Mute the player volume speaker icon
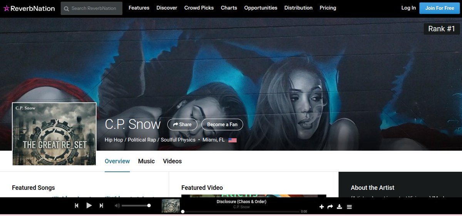Image resolution: width=462 pixels, height=216 pixels. [x=117, y=206]
